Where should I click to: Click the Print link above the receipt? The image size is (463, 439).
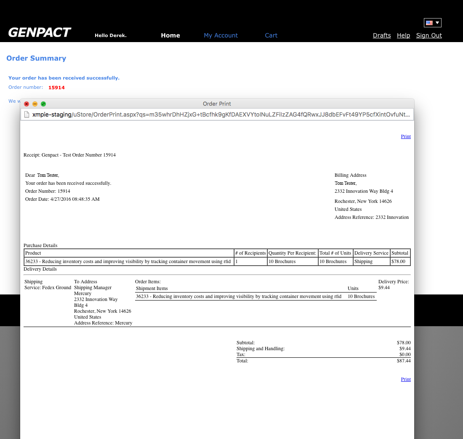[x=405, y=136]
